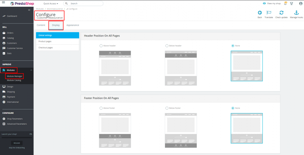
Task: Open the Quick Access dropdown
Action: click(50, 3)
